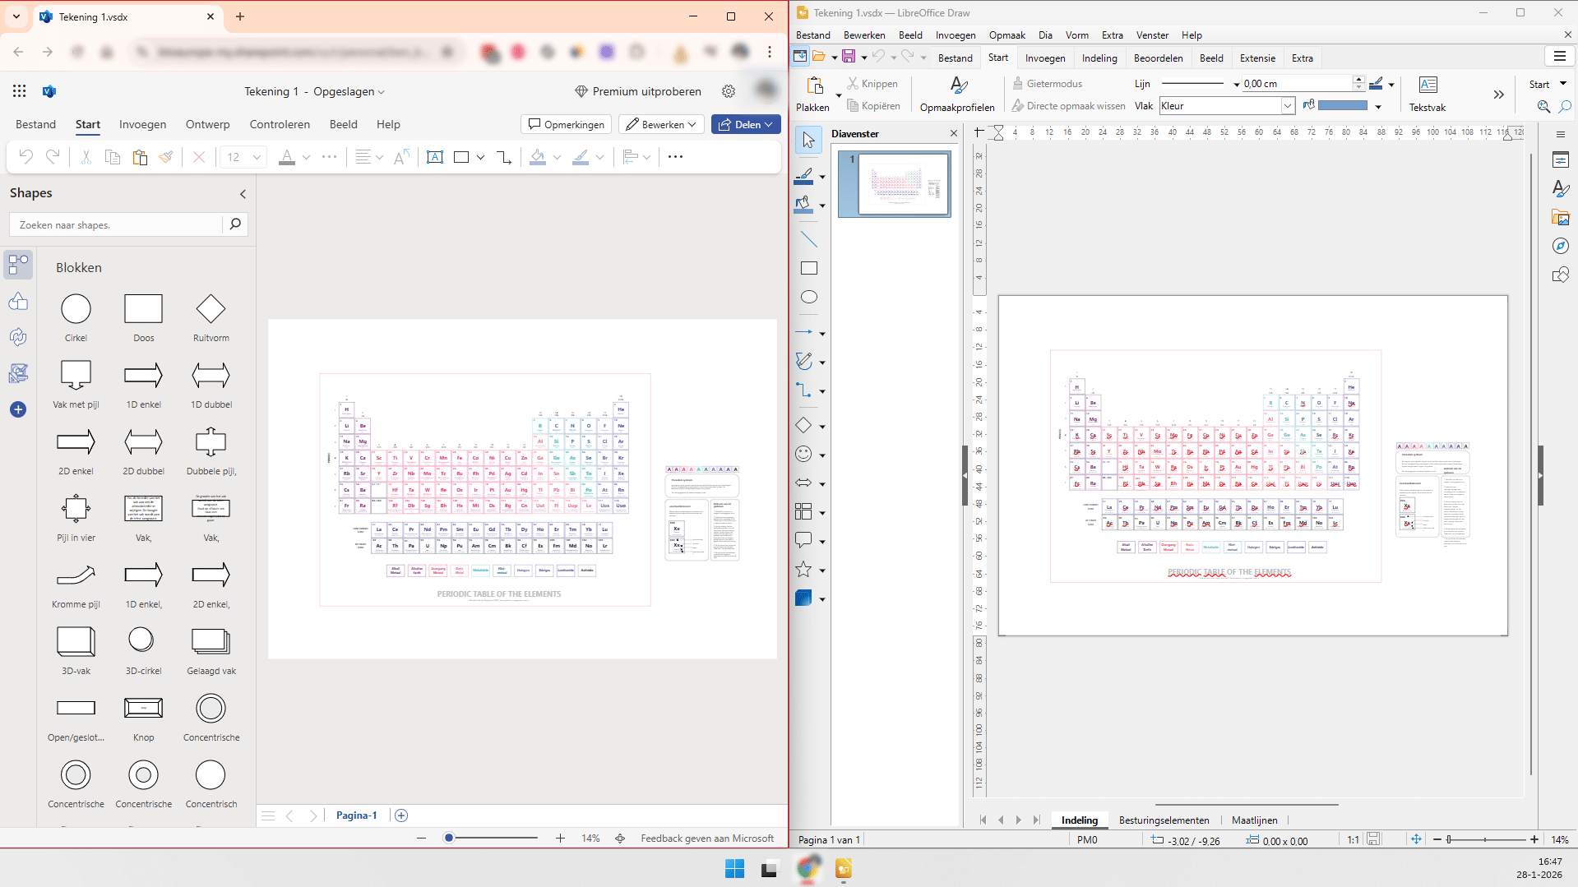This screenshot has width=1578, height=887.
Task: Toggle Gietermodus format painter
Action: (1046, 83)
